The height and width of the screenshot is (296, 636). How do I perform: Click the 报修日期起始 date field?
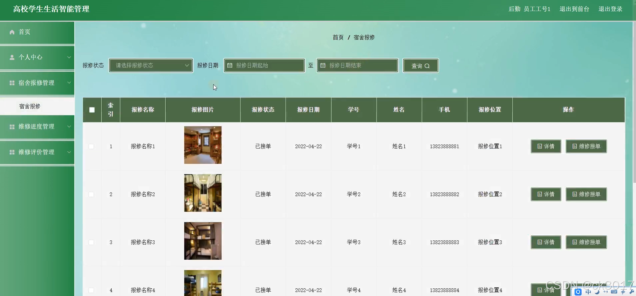point(264,65)
